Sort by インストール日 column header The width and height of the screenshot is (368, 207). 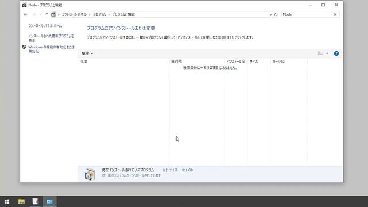236,62
